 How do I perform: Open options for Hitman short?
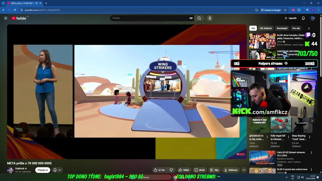tap(288, 137)
